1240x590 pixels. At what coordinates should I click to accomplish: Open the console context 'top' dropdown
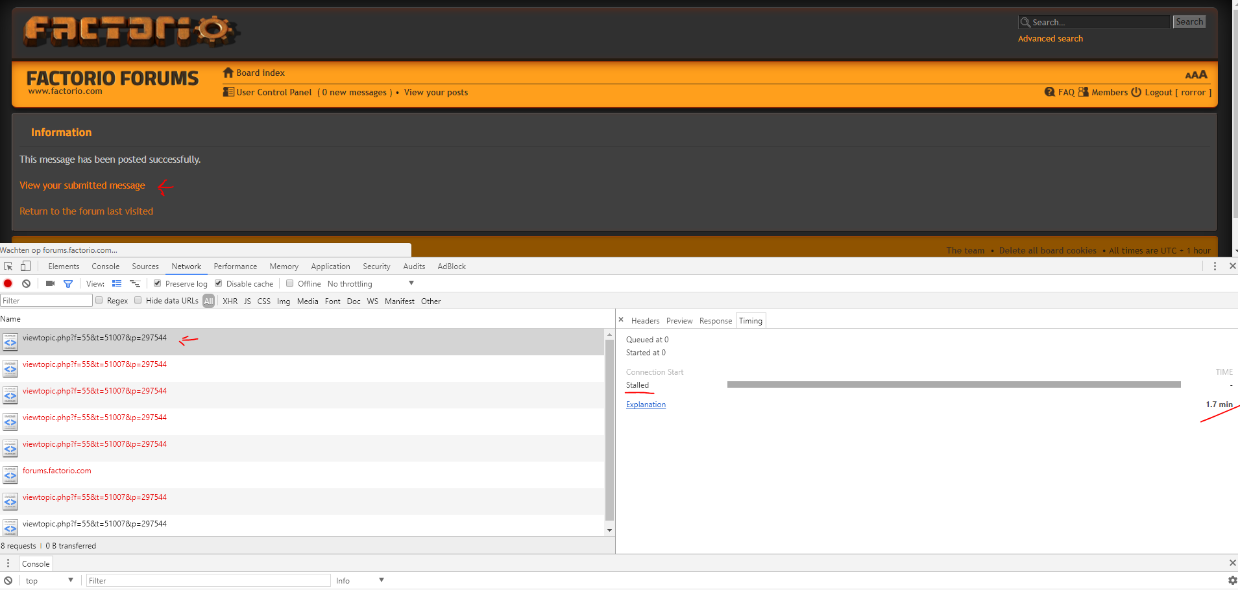point(49,581)
